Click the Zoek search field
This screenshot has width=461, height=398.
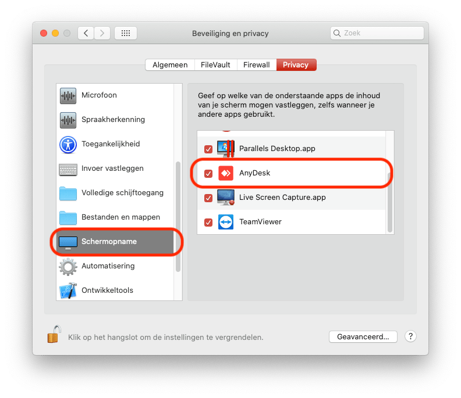pyautogui.click(x=377, y=33)
